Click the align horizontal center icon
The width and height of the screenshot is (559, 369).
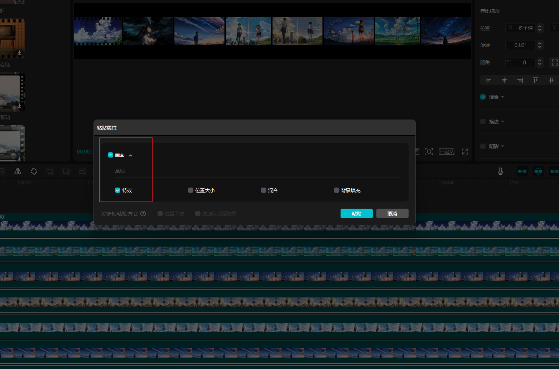coord(504,80)
